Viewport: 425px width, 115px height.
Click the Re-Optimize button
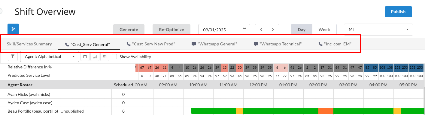172,30
